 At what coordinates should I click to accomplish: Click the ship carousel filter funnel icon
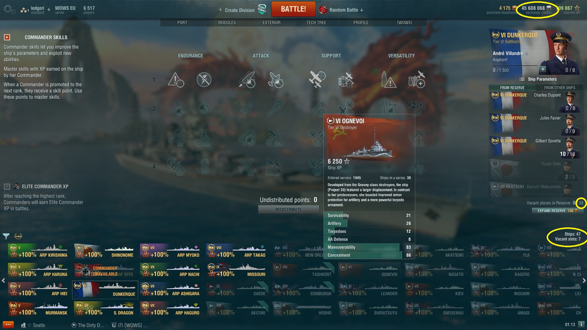[x=6, y=236]
